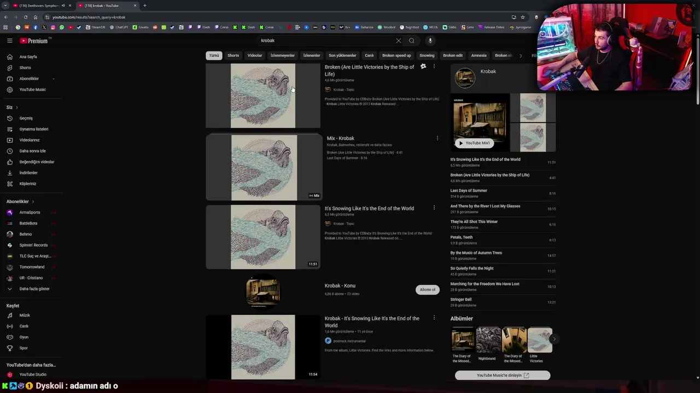Open the browser tab search dropdown
The width and height of the screenshot is (700, 393).
[5, 5]
